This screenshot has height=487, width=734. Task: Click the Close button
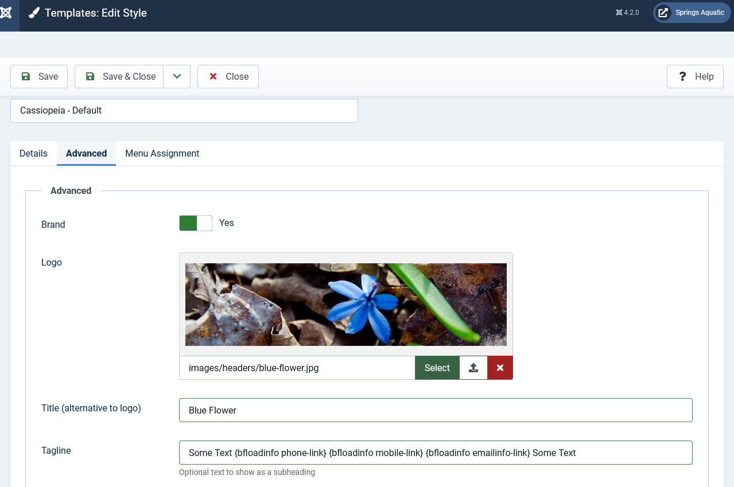point(228,76)
